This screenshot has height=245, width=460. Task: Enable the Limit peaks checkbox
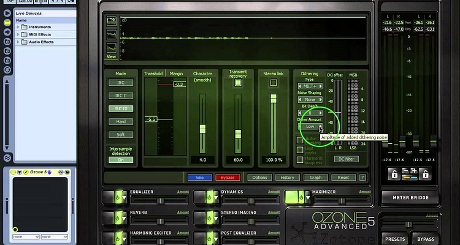click(300, 149)
